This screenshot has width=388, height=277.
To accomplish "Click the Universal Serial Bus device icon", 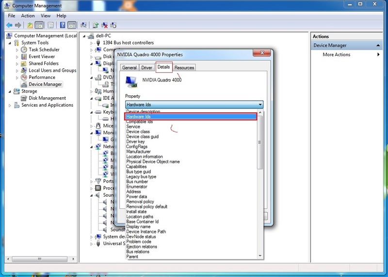I will pos(98,244).
